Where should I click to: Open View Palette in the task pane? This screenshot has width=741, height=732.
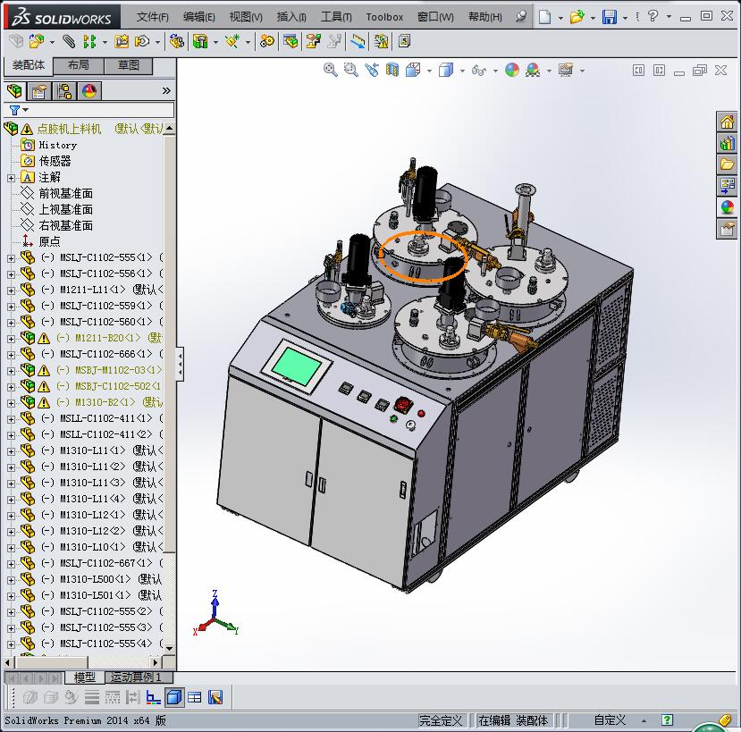click(x=727, y=186)
